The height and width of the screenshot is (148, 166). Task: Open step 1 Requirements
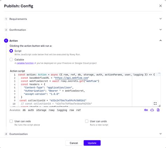coord(18,19)
